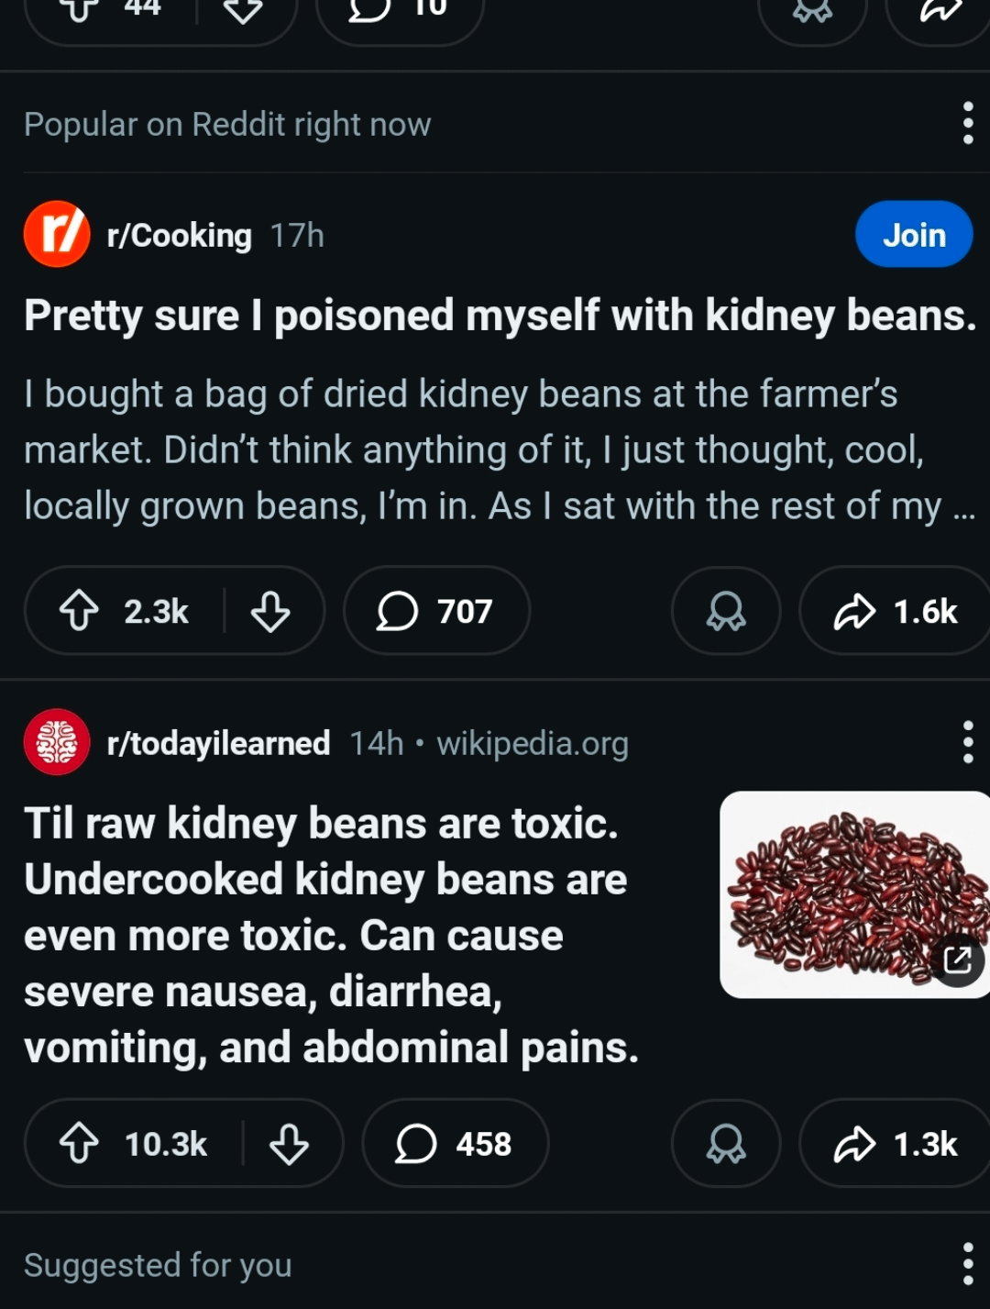The image size is (990, 1309).
Task: Share the r/todayilearned post
Action: click(895, 1144)
